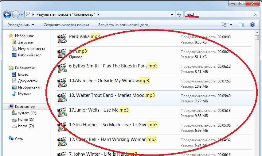Click the Изображения picture icon
Screen dimensions: 262x156
(14, 87)
